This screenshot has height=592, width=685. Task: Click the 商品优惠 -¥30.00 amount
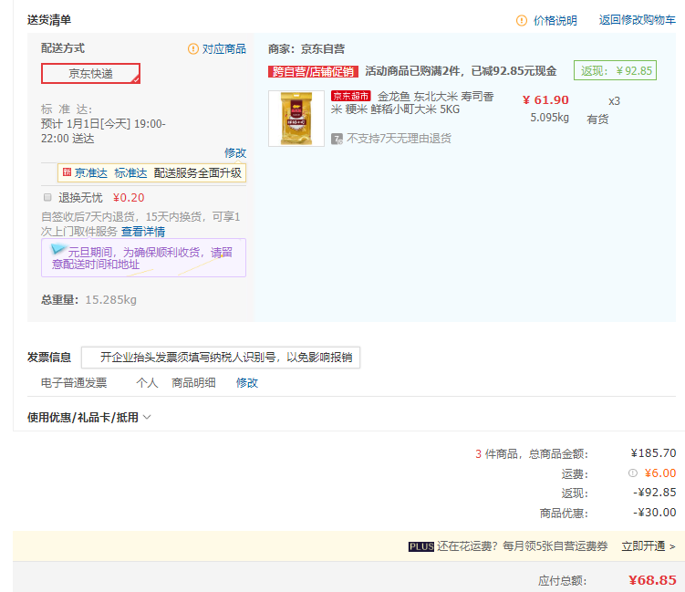click(x=654, y=512)
